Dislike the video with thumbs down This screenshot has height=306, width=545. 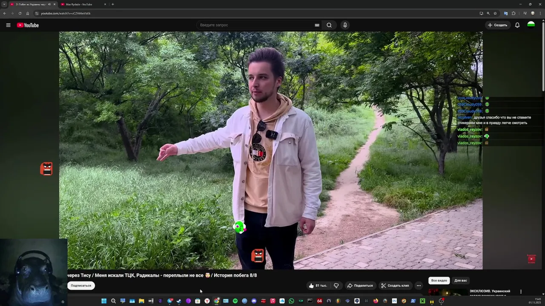[336, 286]
